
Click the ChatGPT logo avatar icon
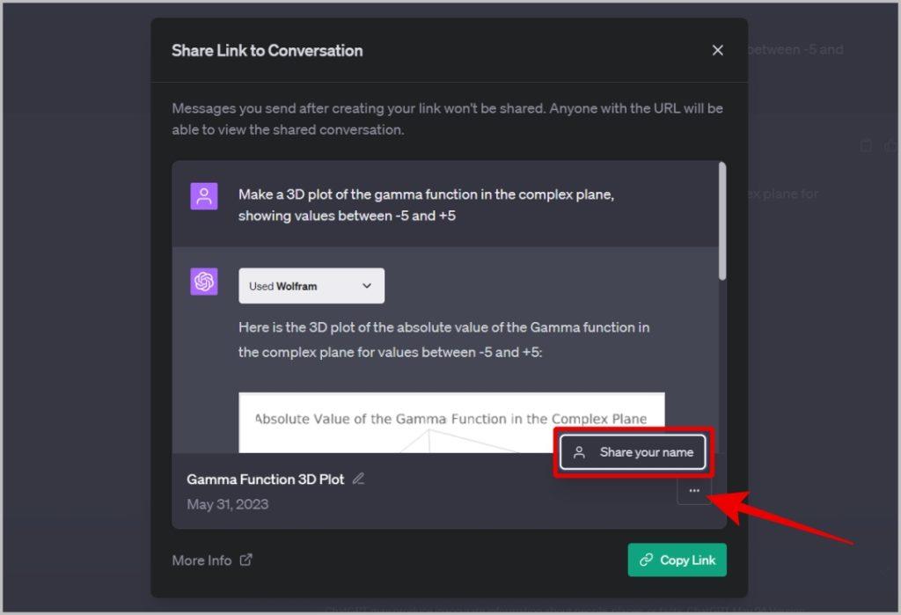(x=204, y=281)
